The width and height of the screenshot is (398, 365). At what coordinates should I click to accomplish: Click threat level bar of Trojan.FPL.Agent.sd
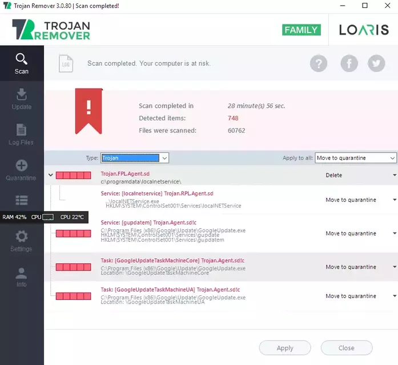click(x=73, y=175)
